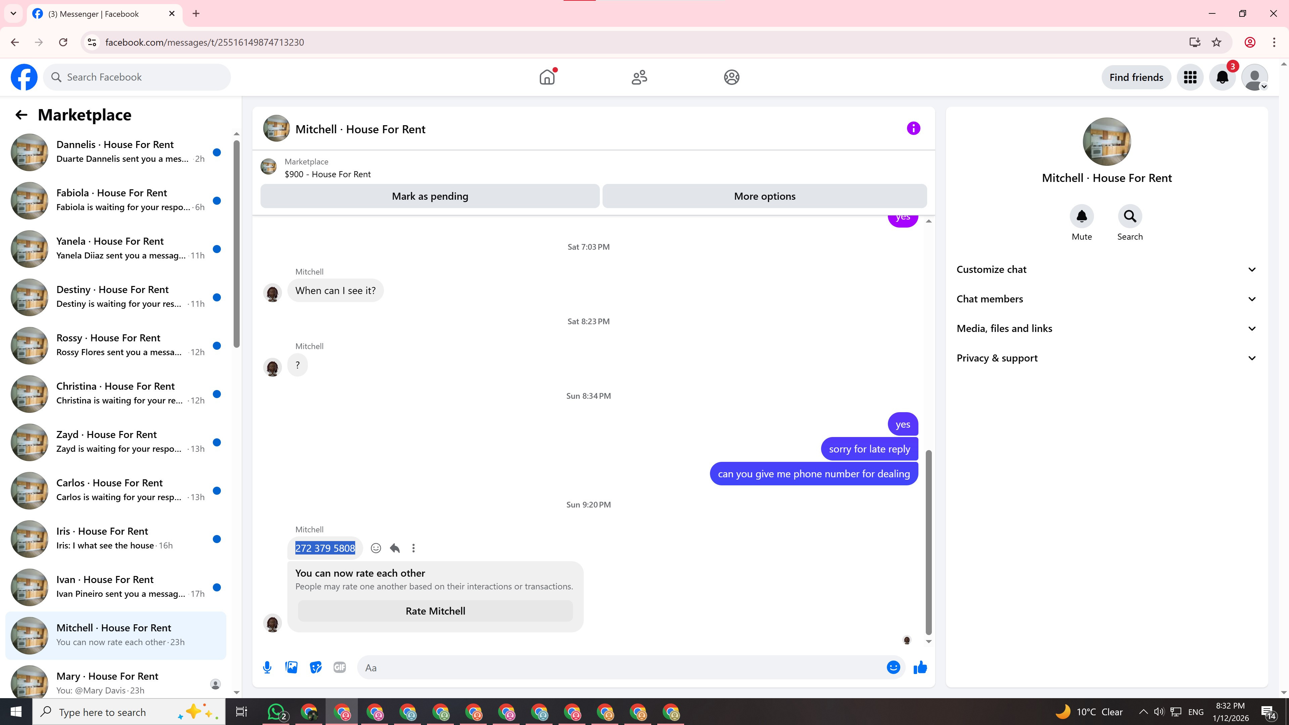1289x725 pixels.
Task: React to the phone number message
Action: click(x=376, y=548)
